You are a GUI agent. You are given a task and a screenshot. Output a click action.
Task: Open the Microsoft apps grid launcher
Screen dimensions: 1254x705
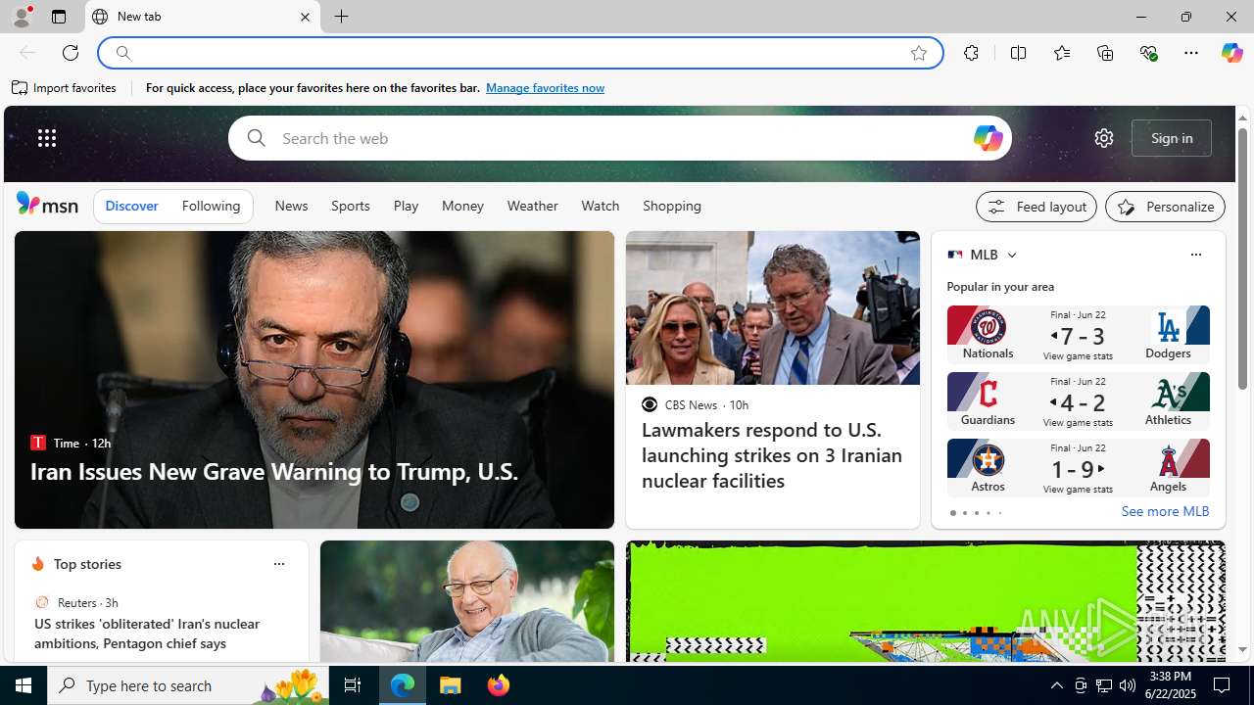[46, 138]
